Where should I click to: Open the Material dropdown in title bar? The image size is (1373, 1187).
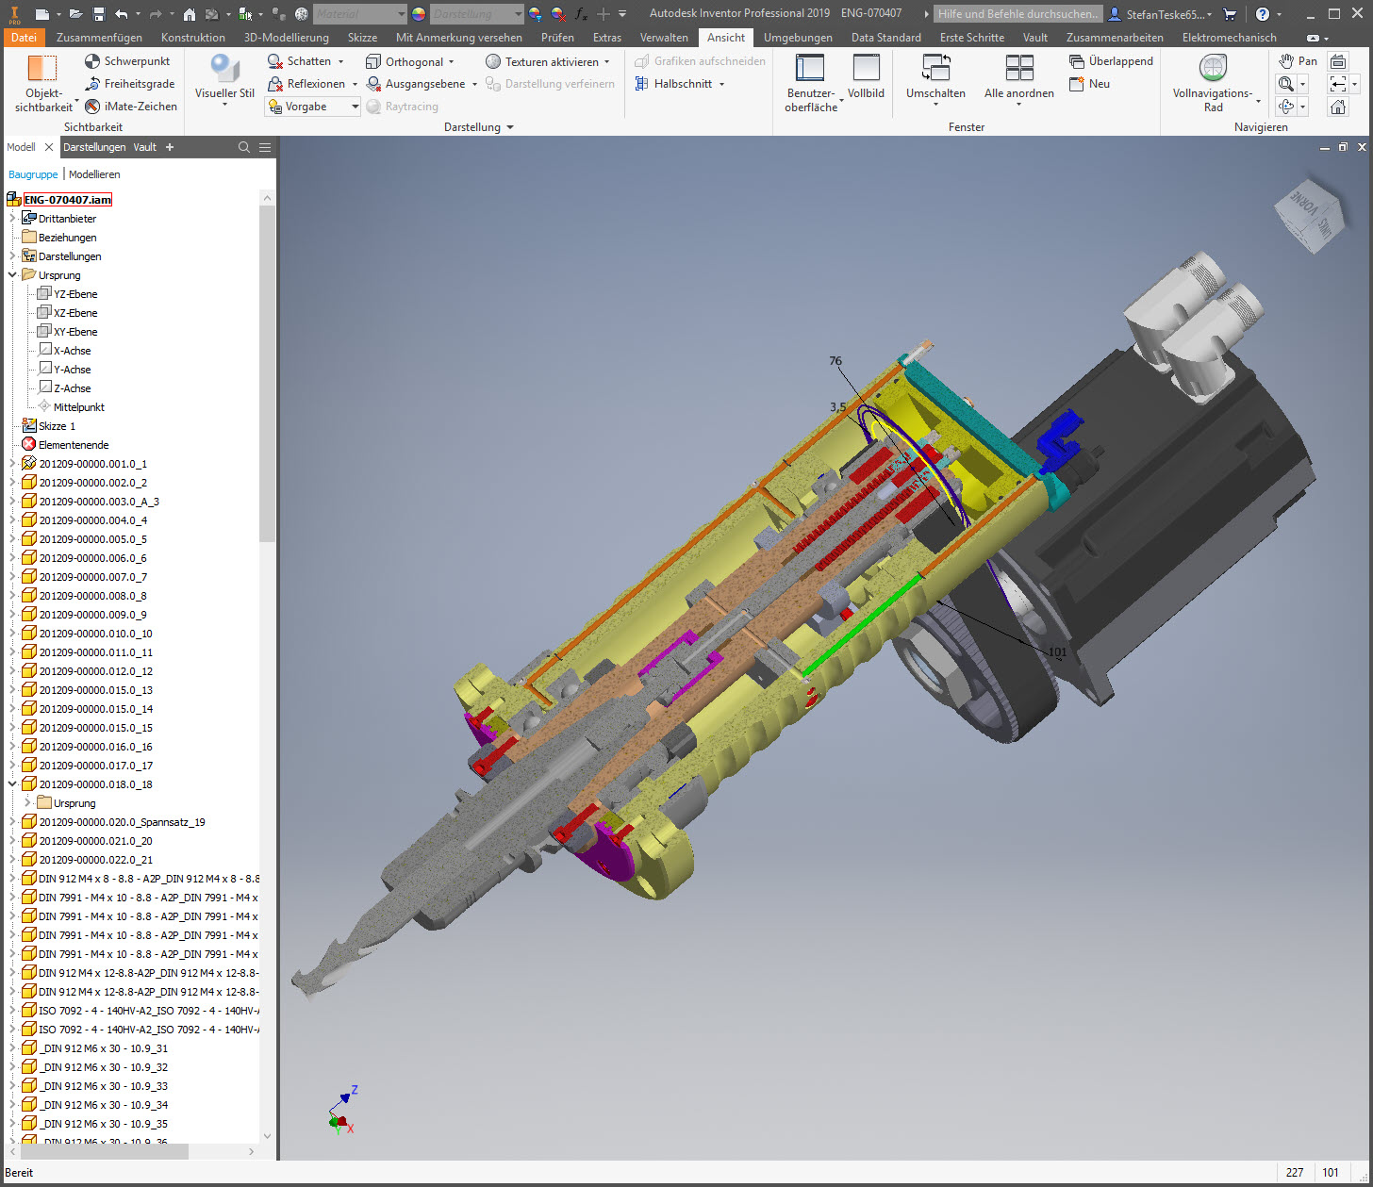360,14
